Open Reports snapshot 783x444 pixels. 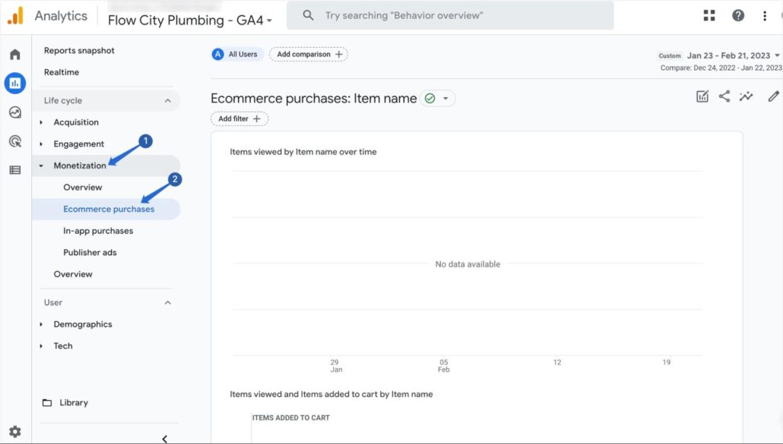[x=79, y=50]
